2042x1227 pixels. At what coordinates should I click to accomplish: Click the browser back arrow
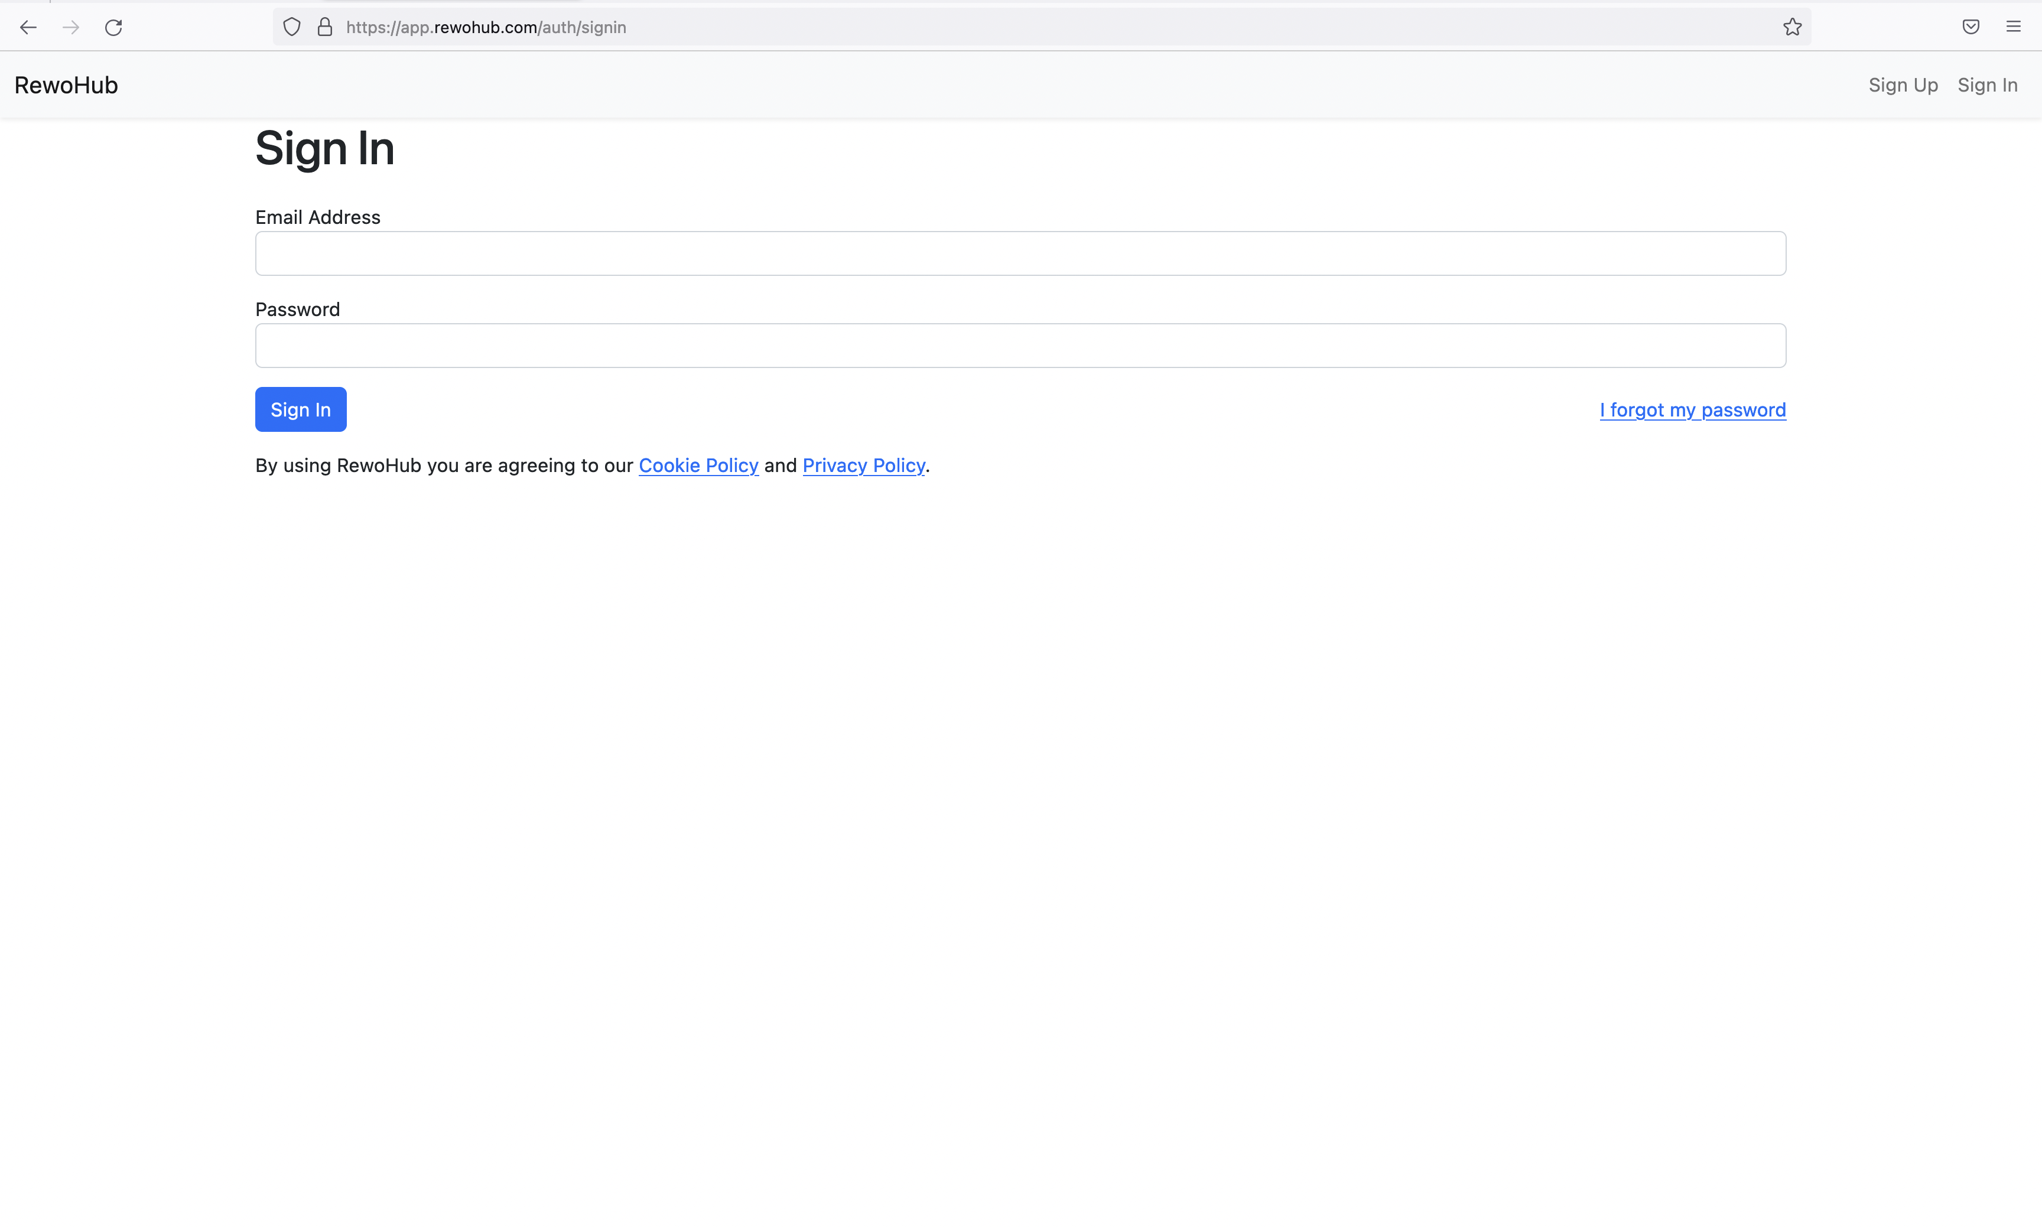[x=28, y=27]
